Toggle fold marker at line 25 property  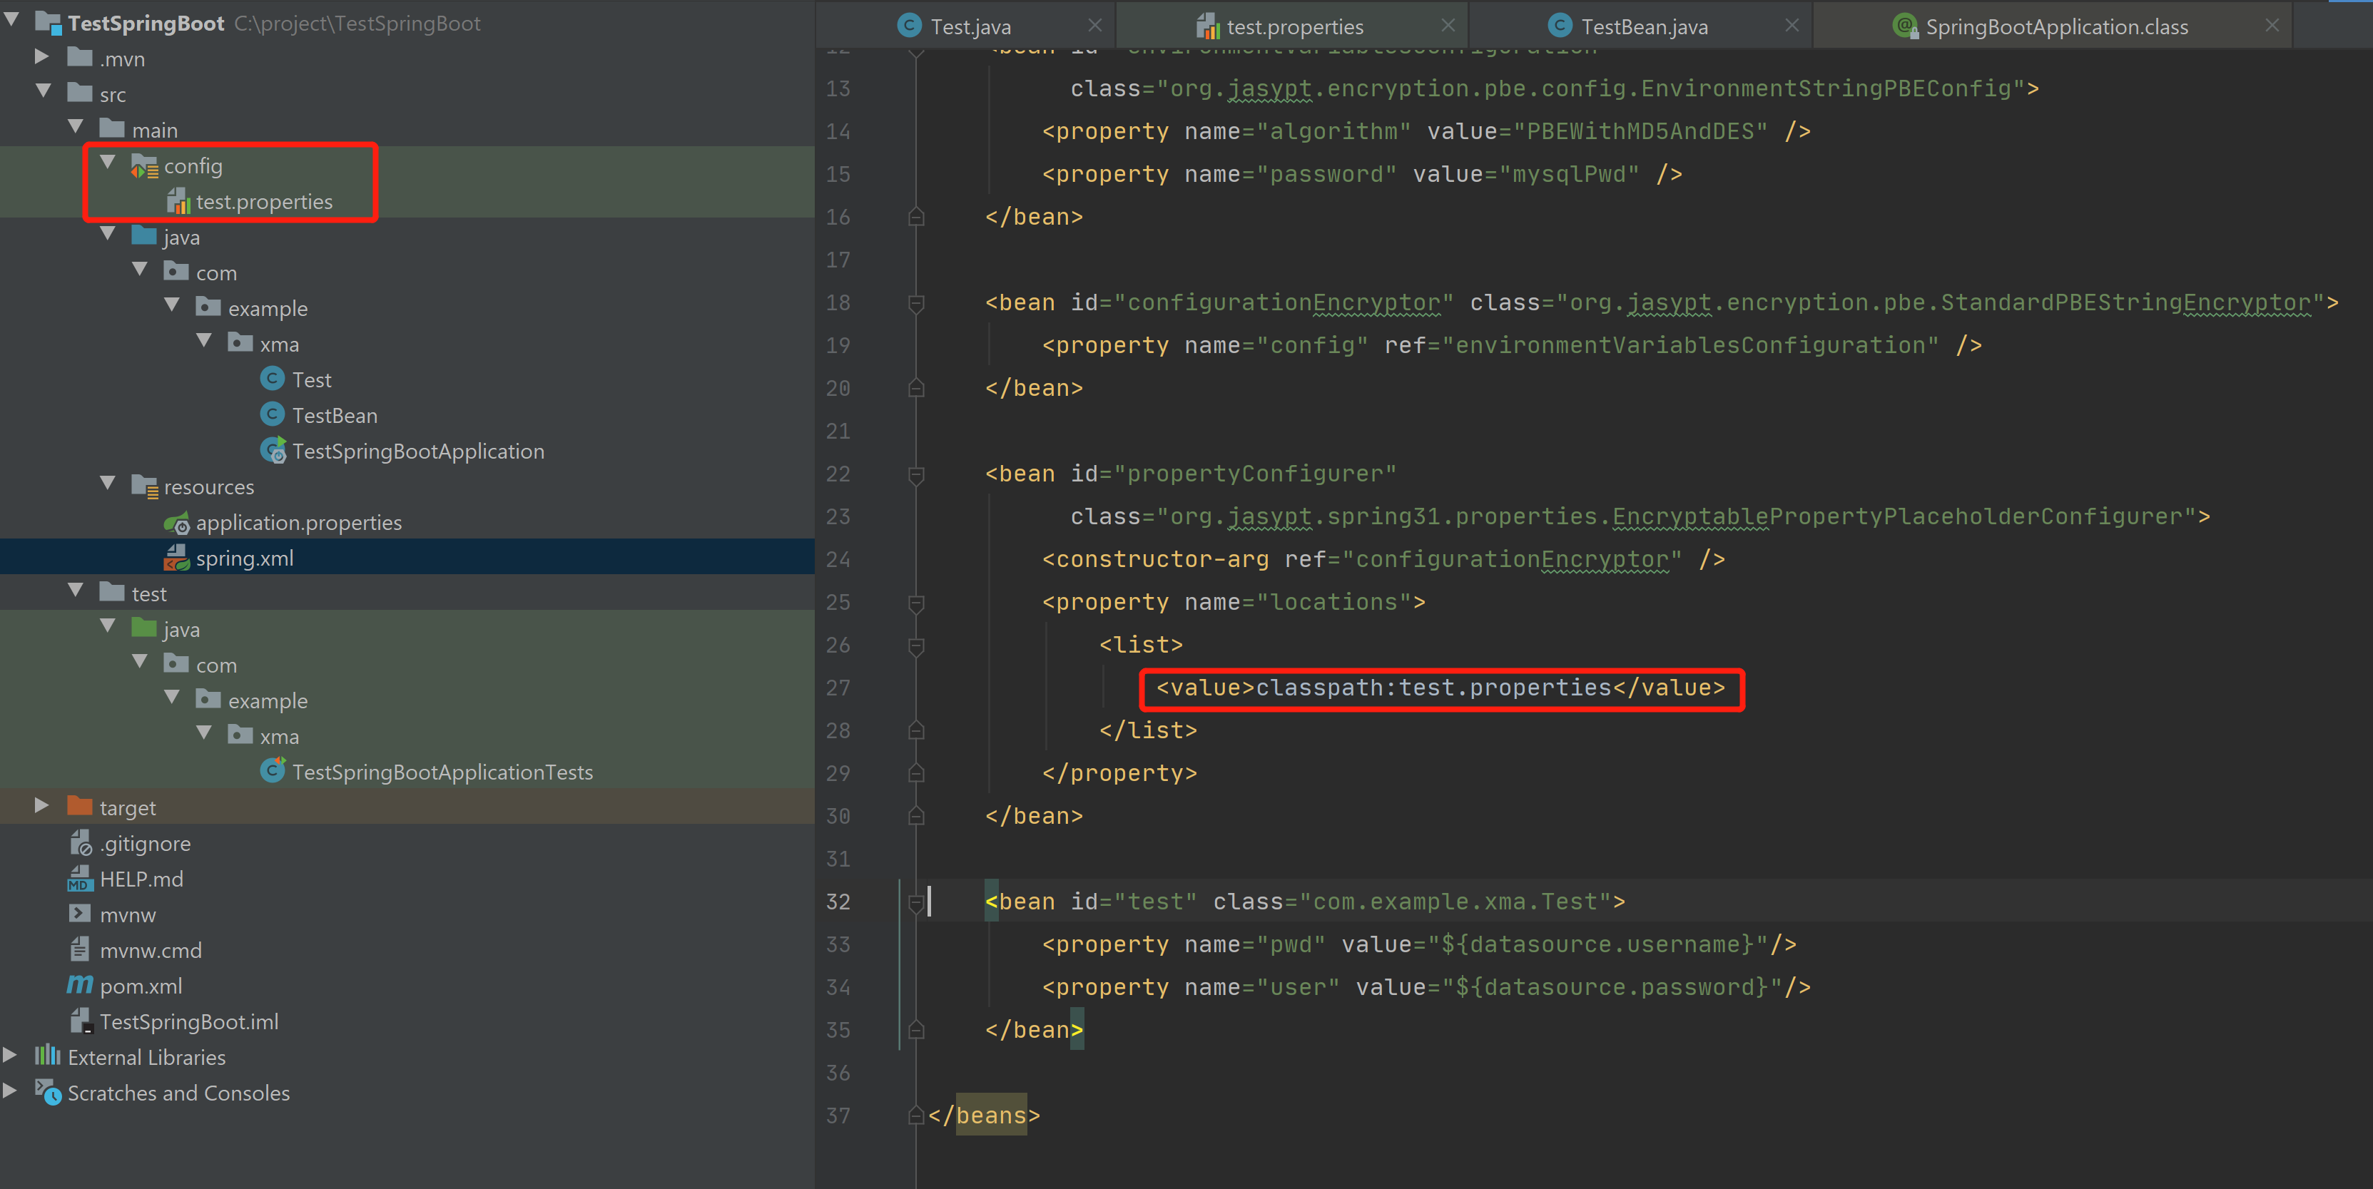915,602
